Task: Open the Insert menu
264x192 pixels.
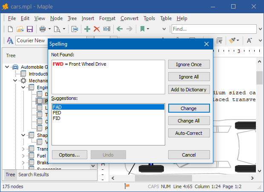Action: coord(88,18)
